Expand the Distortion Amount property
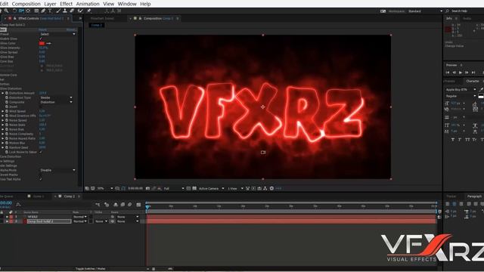The image size is (484, 272). 3,93
